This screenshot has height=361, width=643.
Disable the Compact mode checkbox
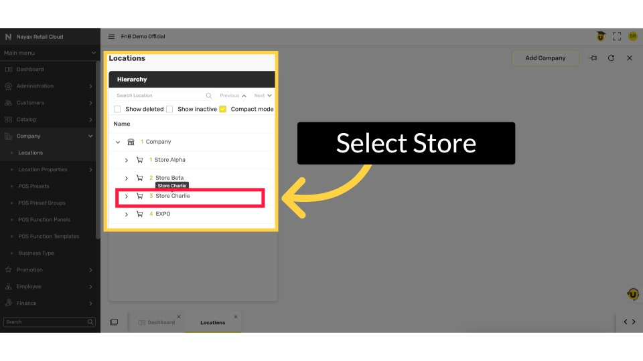[223, 109]
